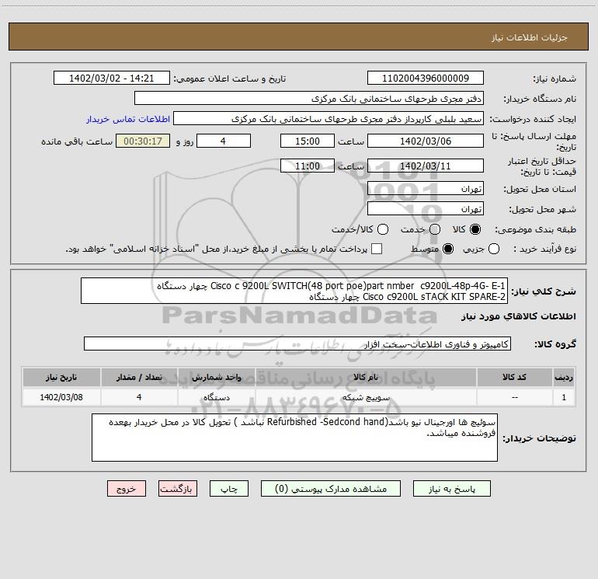The width and height of the screenshot is (598, 579).
Task: Click the need number field 1102004396000009
Action: [426, 78]
